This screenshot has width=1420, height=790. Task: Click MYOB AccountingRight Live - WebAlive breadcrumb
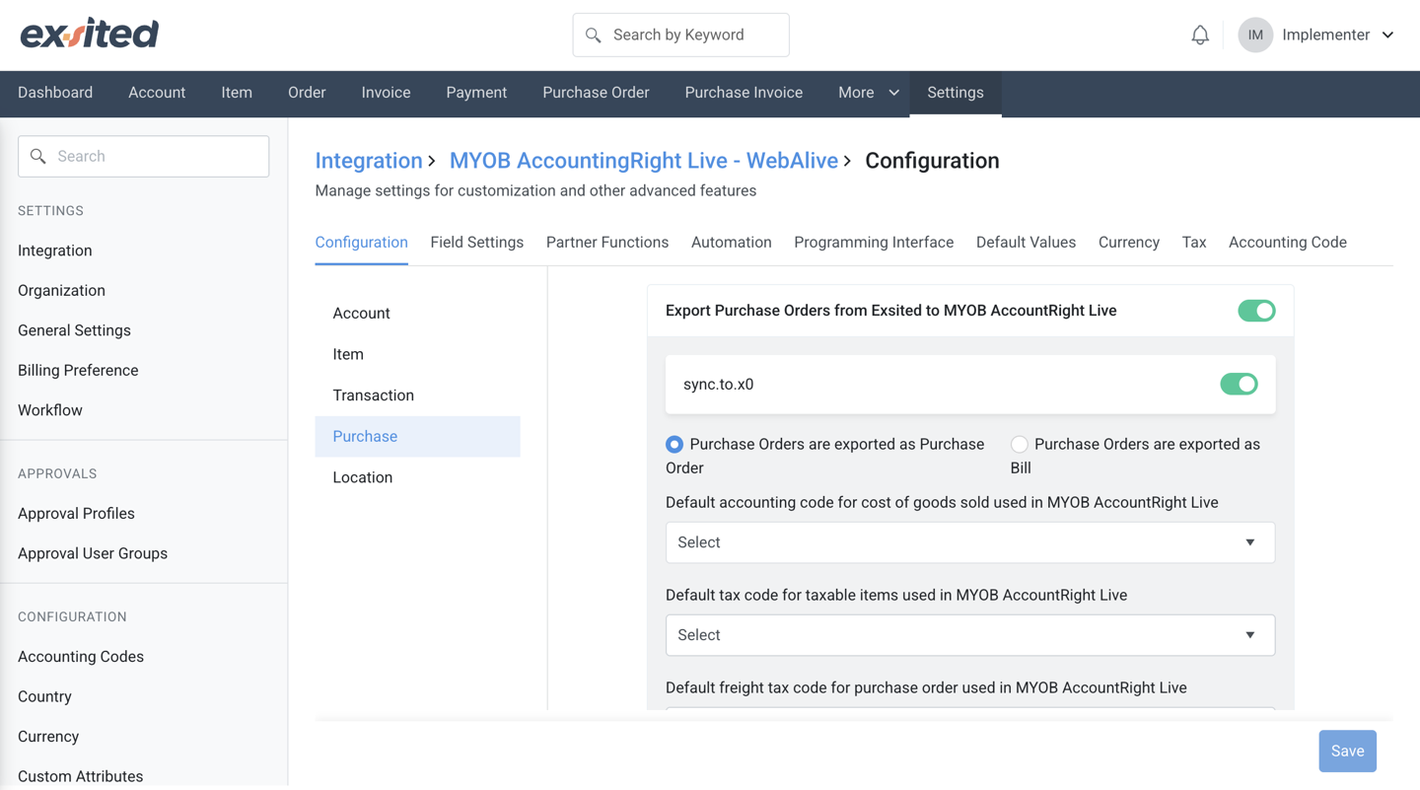pyautogui.click(x=644, y=161)
